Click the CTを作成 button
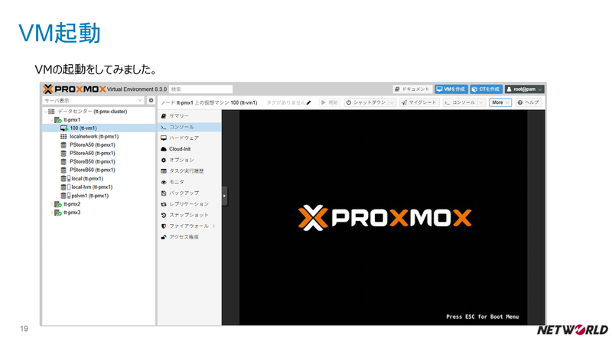This screenshot has height=344, width=612. pyautogui.click(x=486, y=89)
